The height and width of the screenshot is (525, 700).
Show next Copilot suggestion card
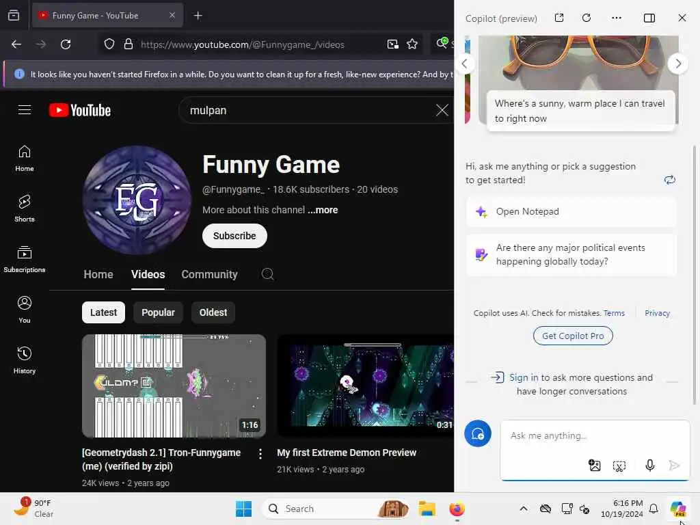click(x=678, y=64)
